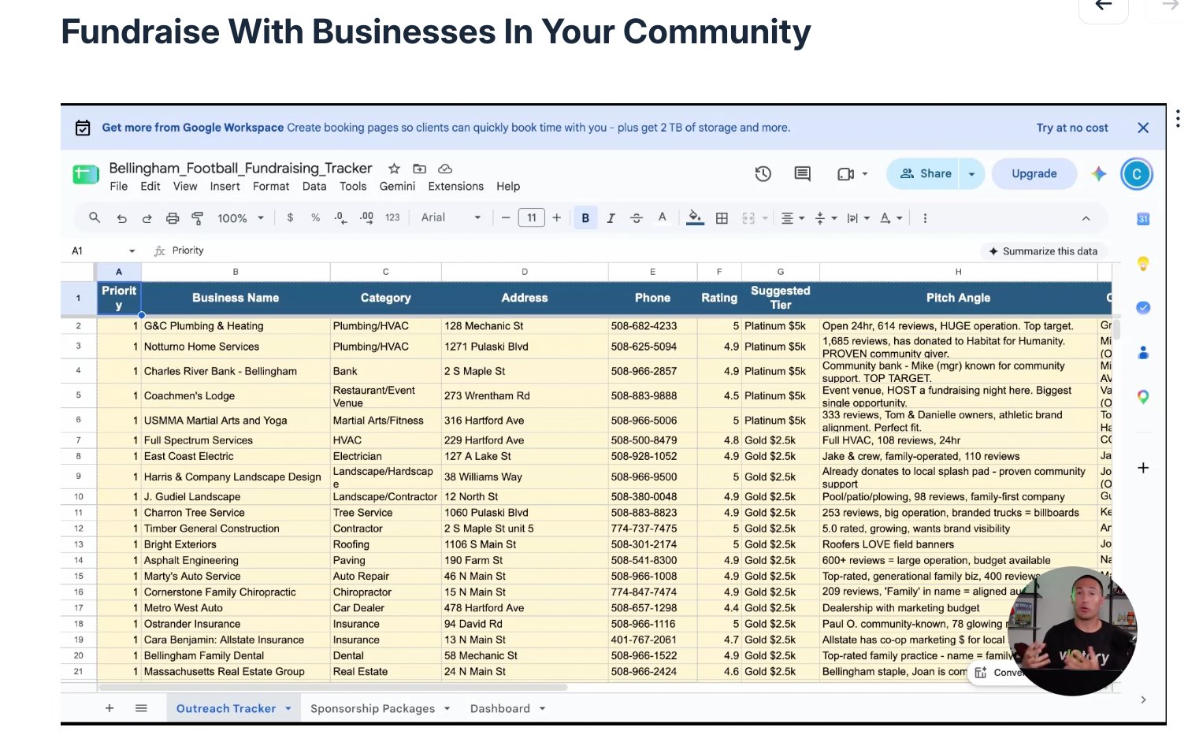
Task: Click the Upgrade button
Action: coord(1034,174)
